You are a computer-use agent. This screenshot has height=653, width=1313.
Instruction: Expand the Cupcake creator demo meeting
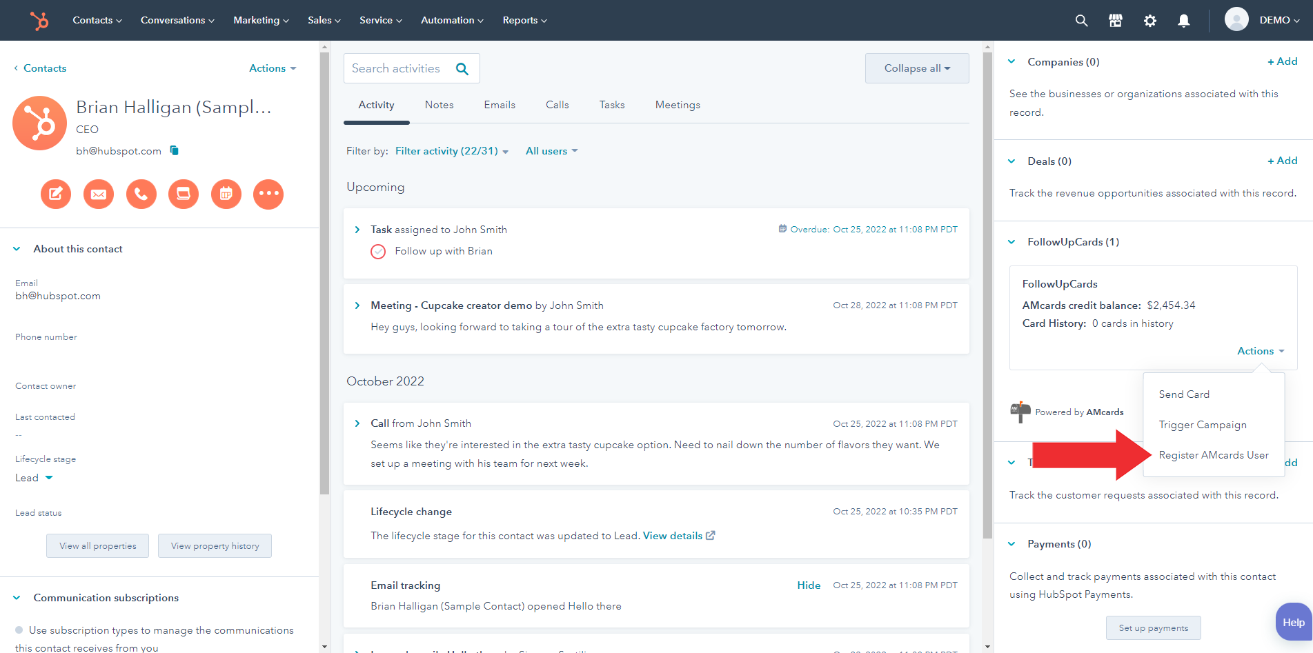click(357, 305)
